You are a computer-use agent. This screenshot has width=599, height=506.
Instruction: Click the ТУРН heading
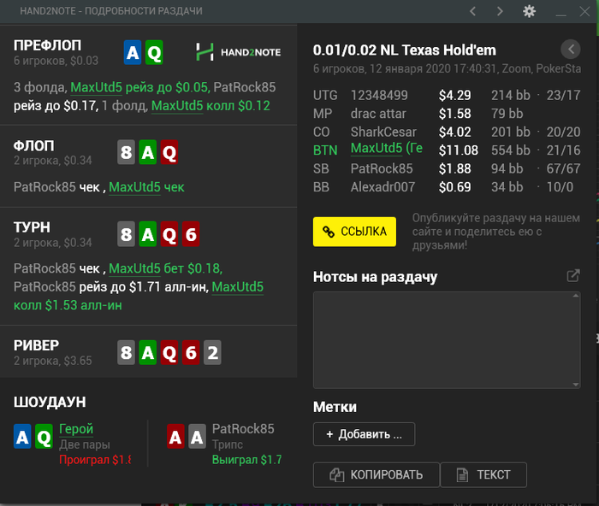pyautogui.click(x=32, y=227)
